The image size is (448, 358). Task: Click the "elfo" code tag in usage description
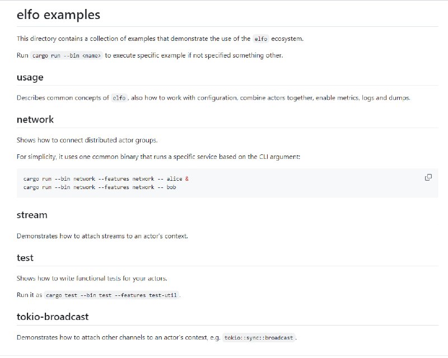click(x=119, y=98)
